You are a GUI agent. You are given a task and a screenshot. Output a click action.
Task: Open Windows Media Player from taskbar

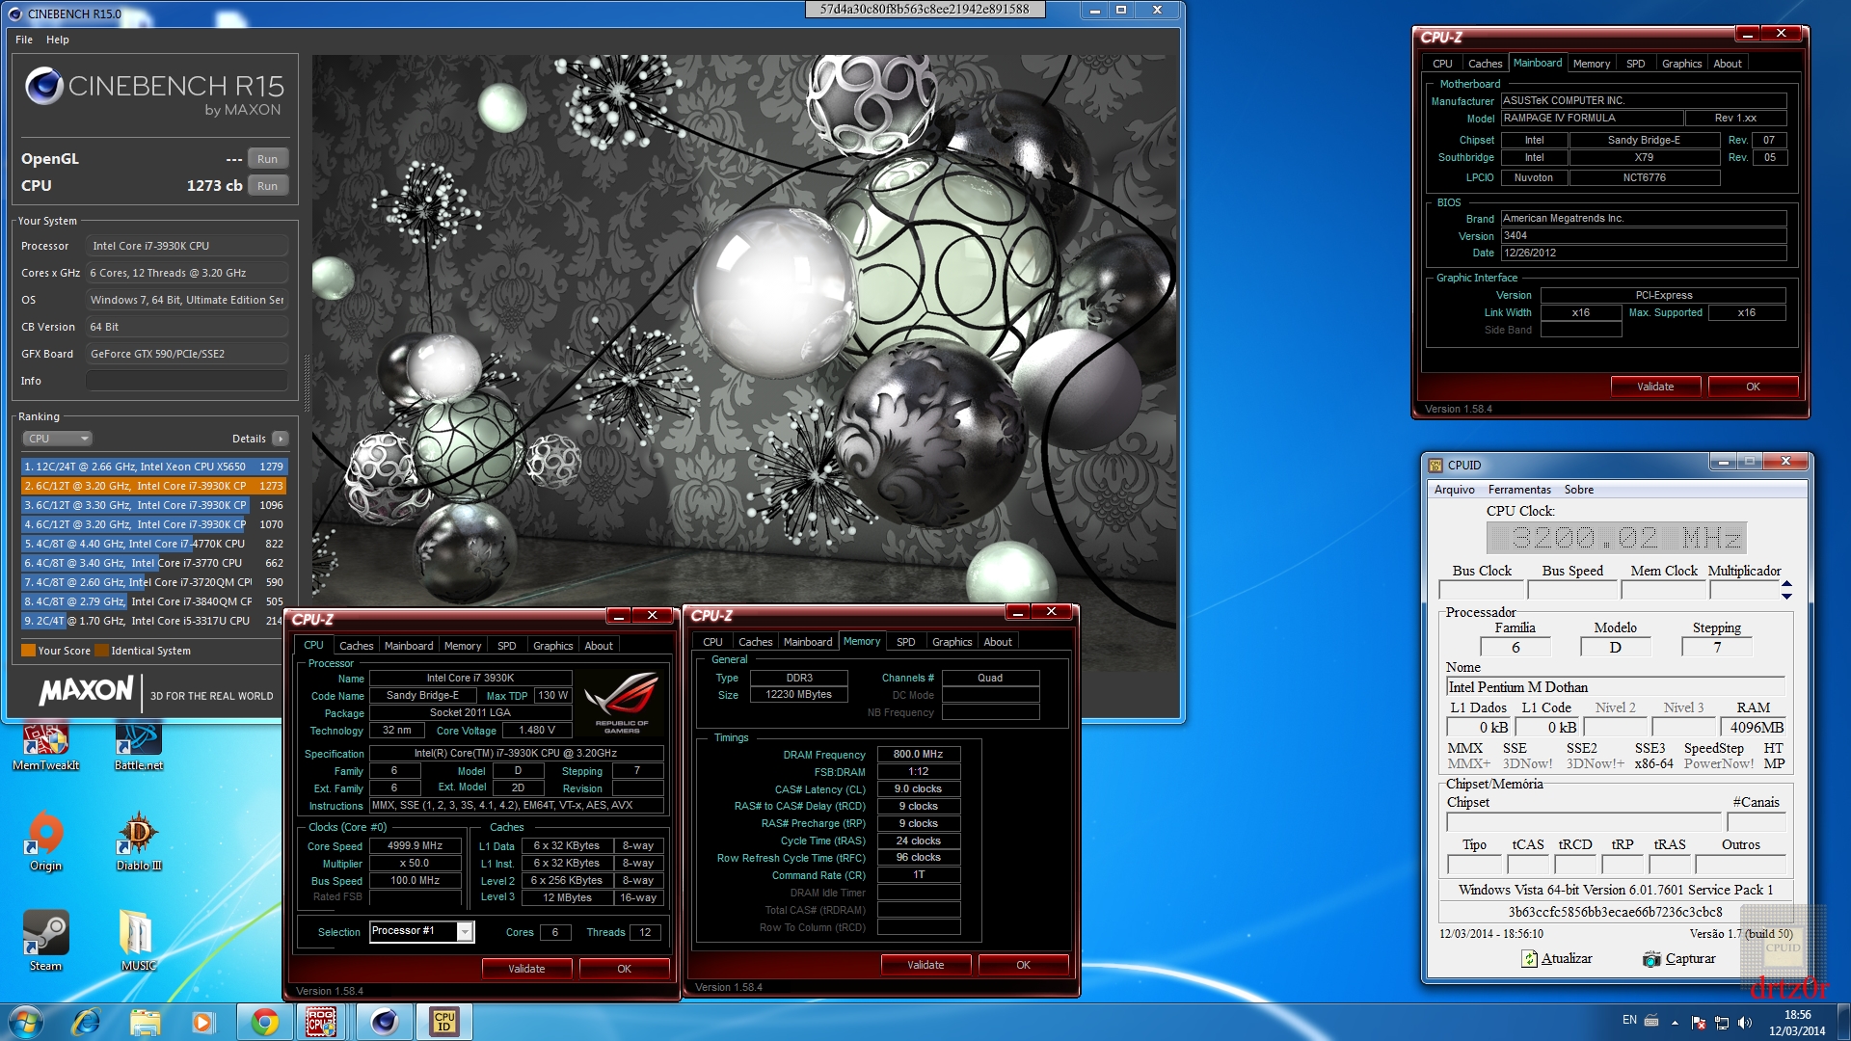coord(202,1022)
